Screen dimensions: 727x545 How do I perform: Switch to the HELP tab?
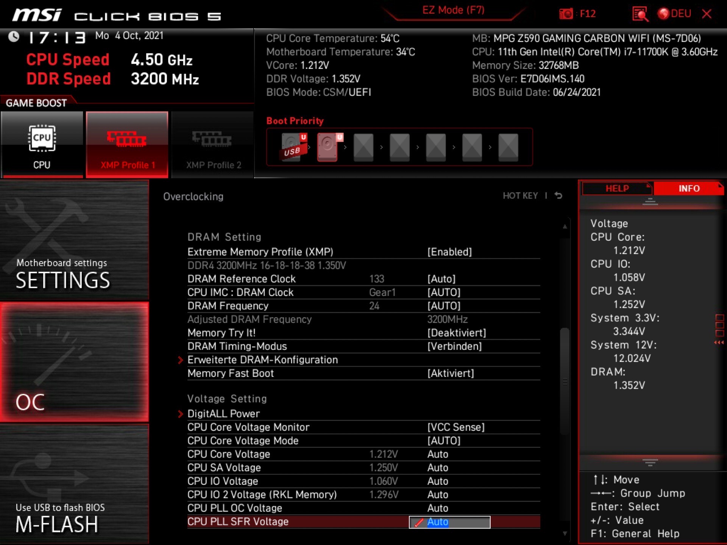click(617, 188)
